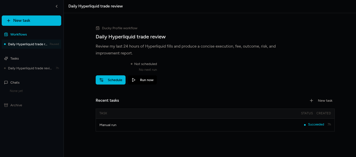The width and height of the screenshot is (356, 157).
Task: Click the Recent tasks heading
Action: 107,101
